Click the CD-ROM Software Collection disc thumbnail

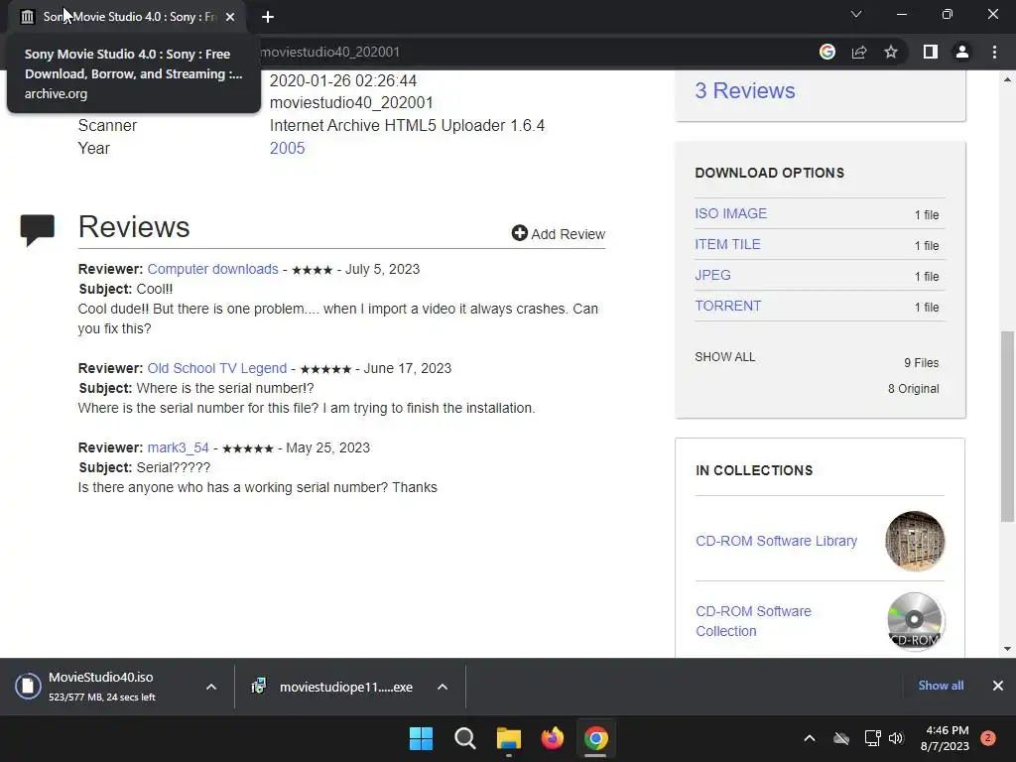click(915, 621)
